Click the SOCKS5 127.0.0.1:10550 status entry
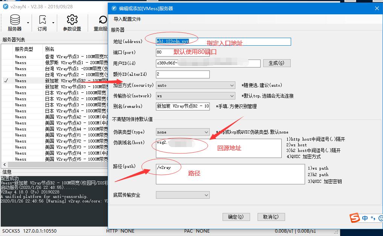383x236 pixels. tap(29, 231)
